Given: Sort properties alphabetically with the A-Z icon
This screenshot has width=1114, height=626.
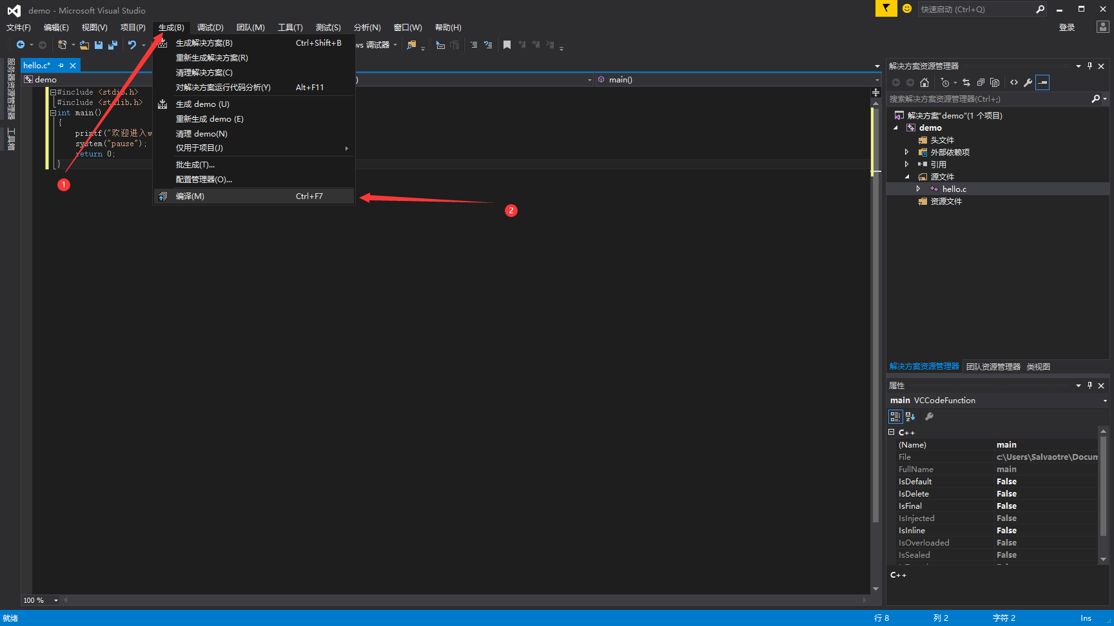Looking at the screenshot, I should [910, 417].
